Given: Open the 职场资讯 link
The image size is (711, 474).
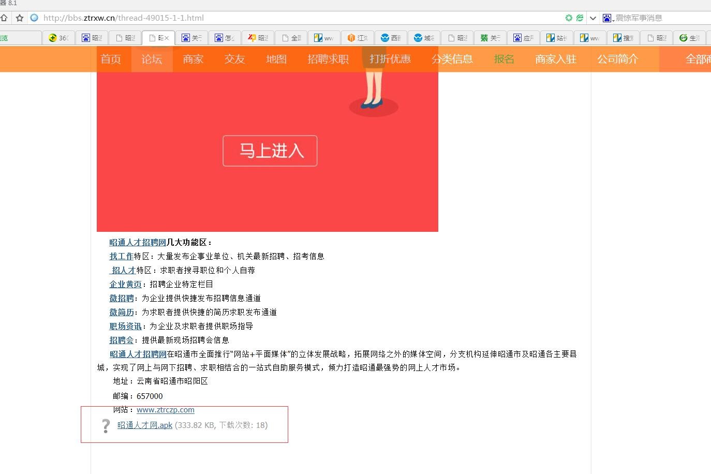Looking at the screenshot, I should [x=126, y=326].
